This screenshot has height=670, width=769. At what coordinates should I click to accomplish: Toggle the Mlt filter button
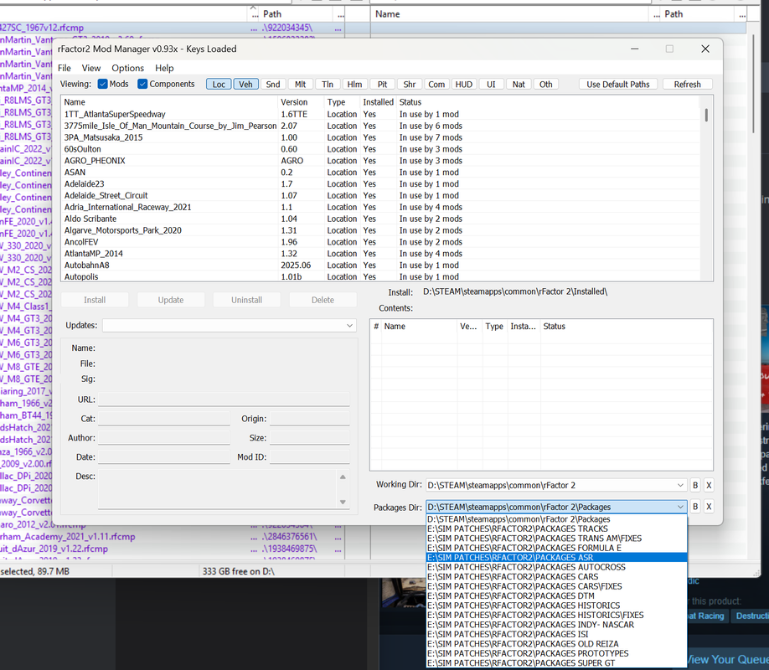[x=300, y=85]
